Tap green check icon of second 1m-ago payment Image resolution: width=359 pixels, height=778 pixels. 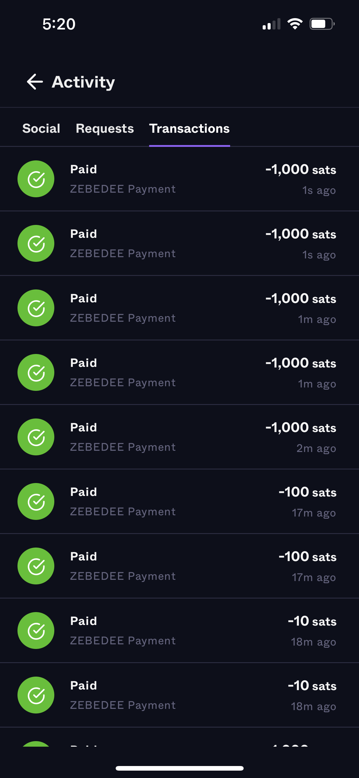(36, 372)
